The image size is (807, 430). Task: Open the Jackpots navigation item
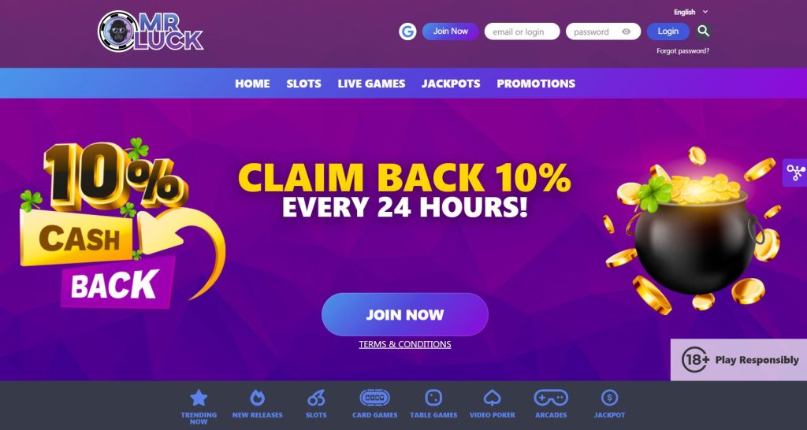click(451, 83)
